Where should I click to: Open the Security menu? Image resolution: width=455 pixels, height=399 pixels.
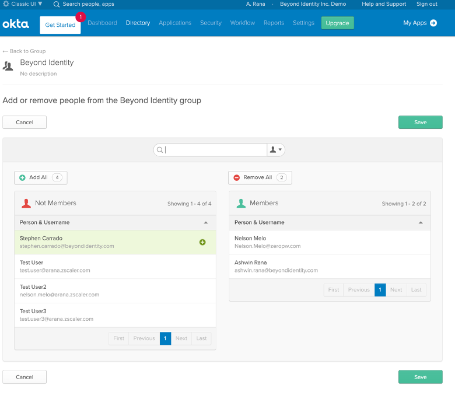point(211,23)
